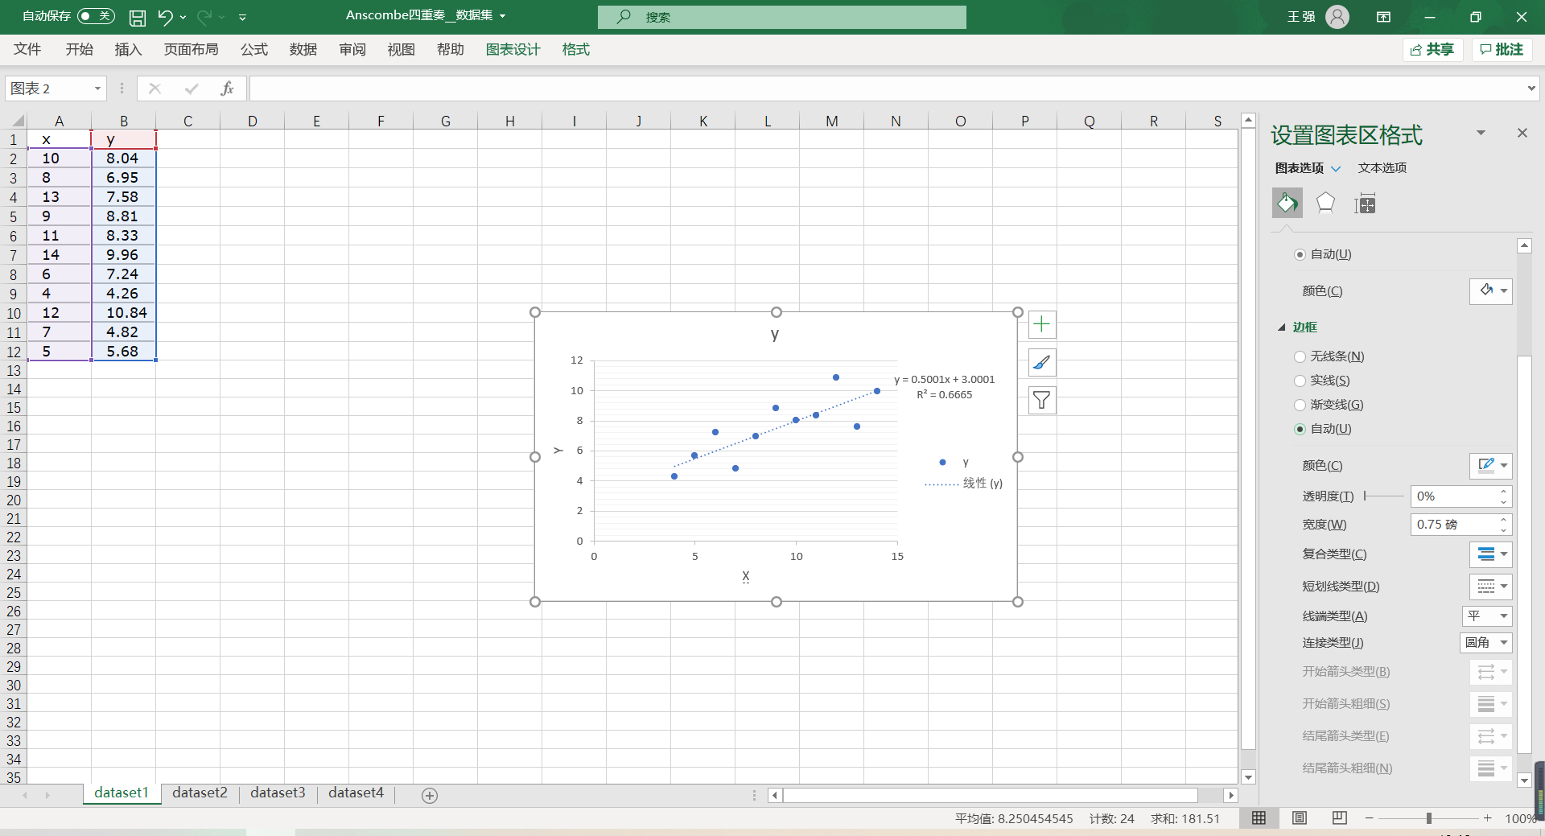Select fill 自动(U) radio button

click(1300, 254)
